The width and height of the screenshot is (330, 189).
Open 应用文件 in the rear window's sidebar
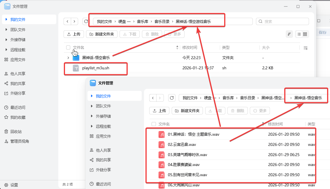point(18,60)
